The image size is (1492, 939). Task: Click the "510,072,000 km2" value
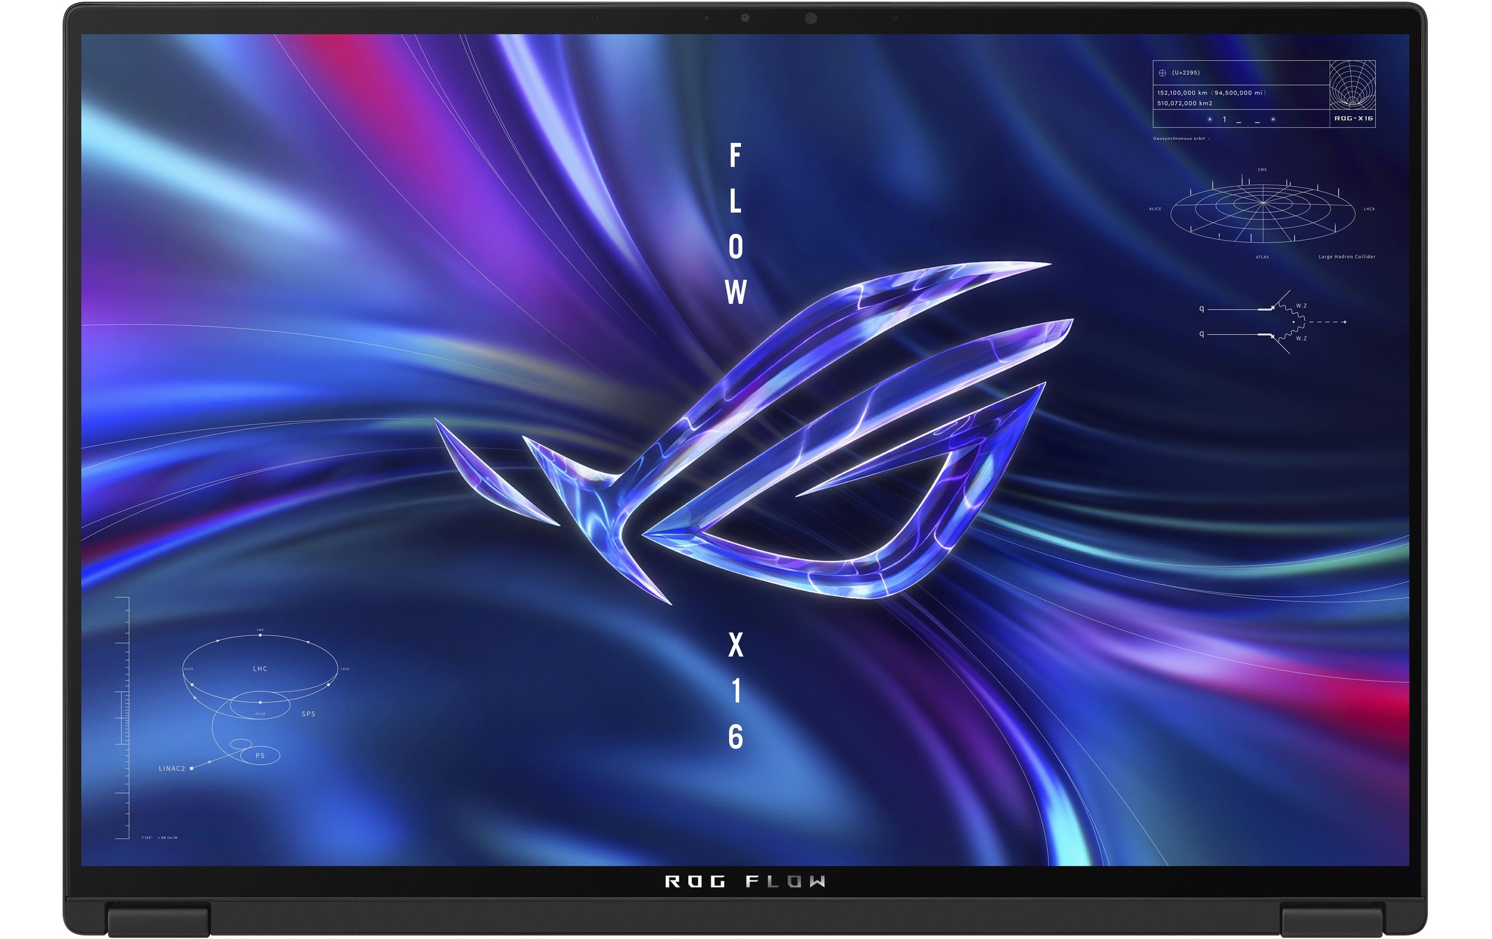[x=1184, y=103]
